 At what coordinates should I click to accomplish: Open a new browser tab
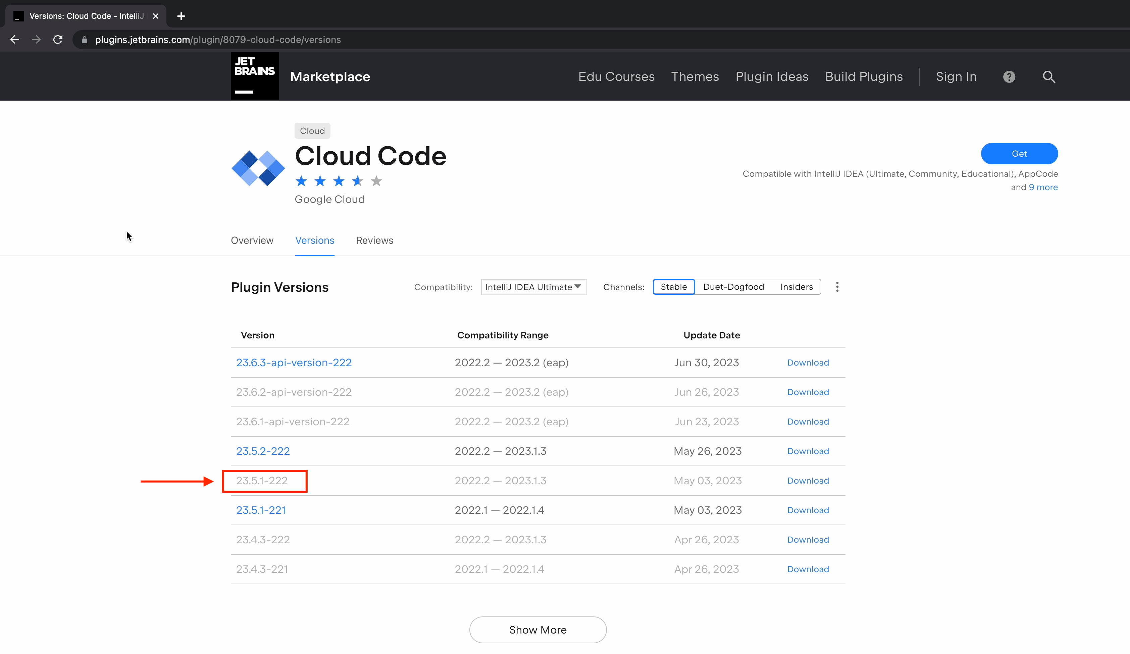point(181,16)
